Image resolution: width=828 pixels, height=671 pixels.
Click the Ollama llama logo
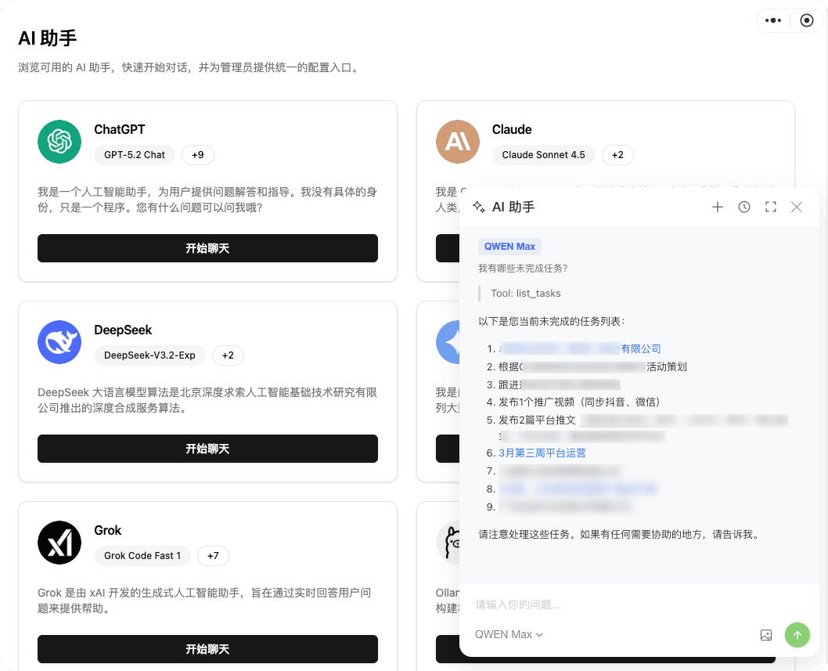tap(448, 543)
